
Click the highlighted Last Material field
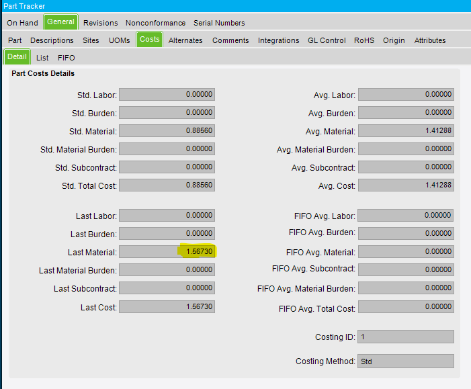click(x=167, y=252)
